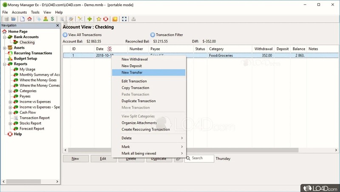This screenshot has width=340, height=192.
Task: Click the transaction filter magnifier toolbar icon
Action: [62, 19]
